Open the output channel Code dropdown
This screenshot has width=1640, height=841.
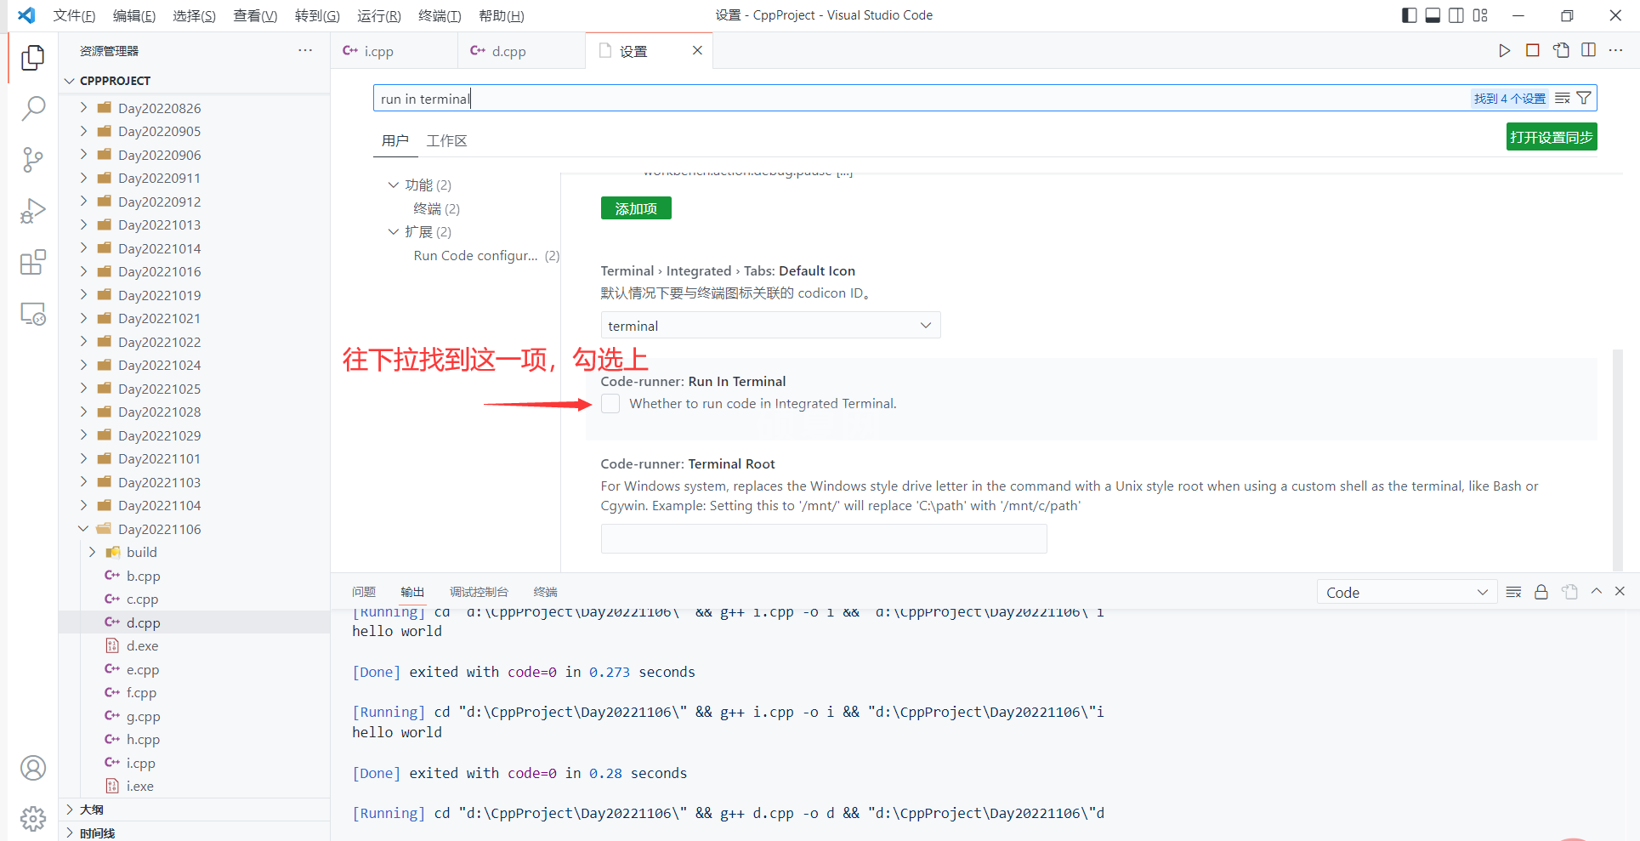pyautogui.click(x=1406, y=593)
